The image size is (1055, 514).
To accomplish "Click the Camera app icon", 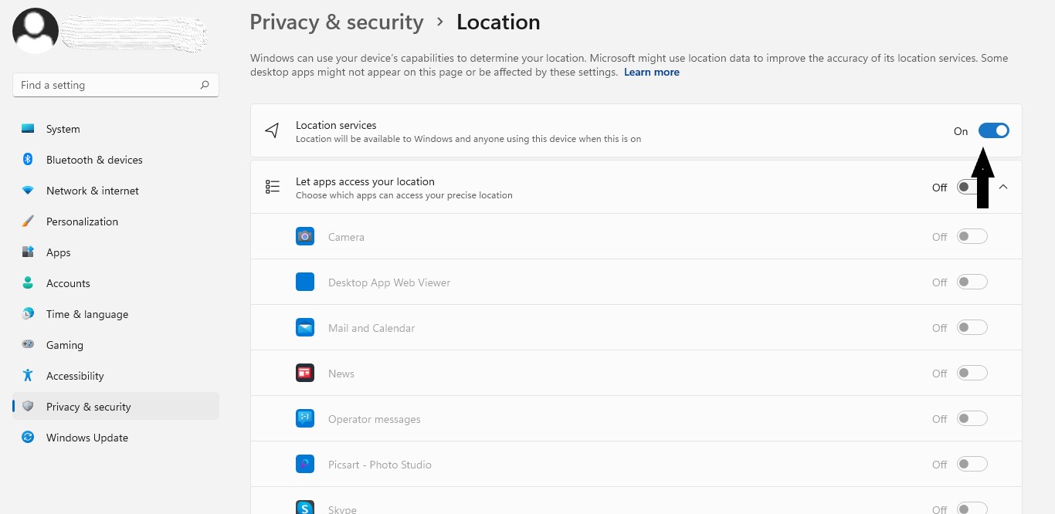I will point(305,237).
